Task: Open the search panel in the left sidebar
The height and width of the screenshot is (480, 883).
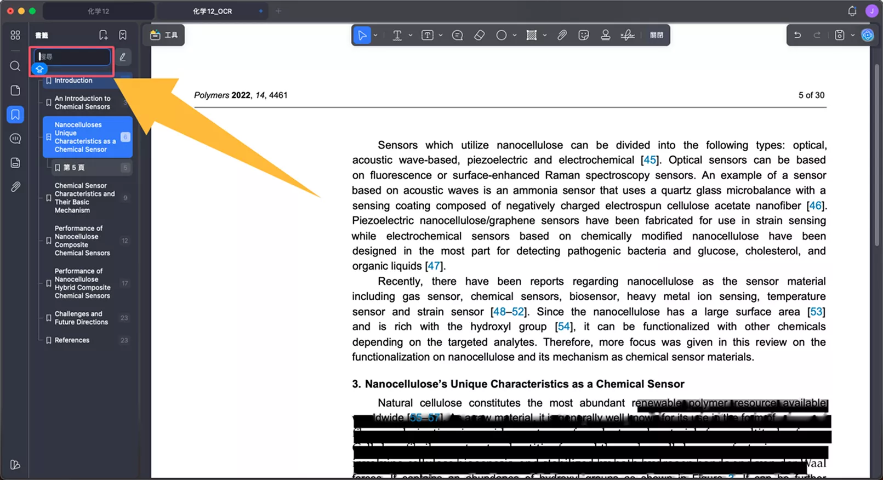Action: click(15, 66)
